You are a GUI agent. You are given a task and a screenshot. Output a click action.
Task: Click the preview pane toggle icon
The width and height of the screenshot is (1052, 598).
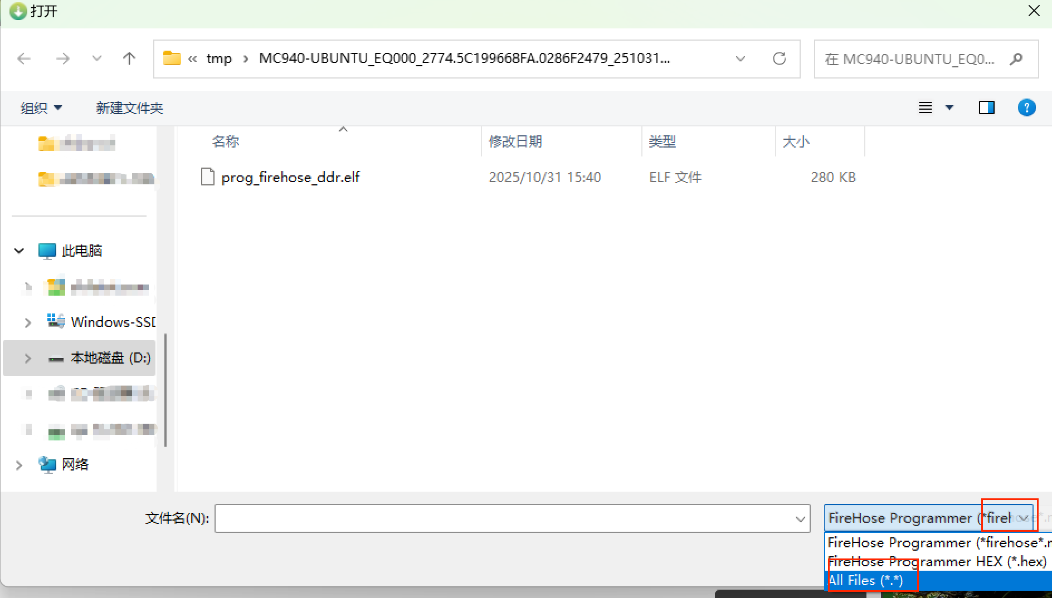tap(986, 107)
